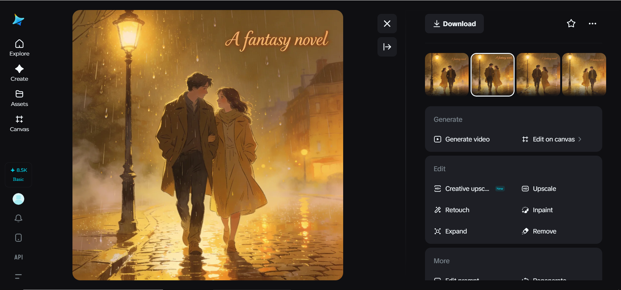Select the third image variation thumbnail
The image size is (621, 290).
coord(538,75)
